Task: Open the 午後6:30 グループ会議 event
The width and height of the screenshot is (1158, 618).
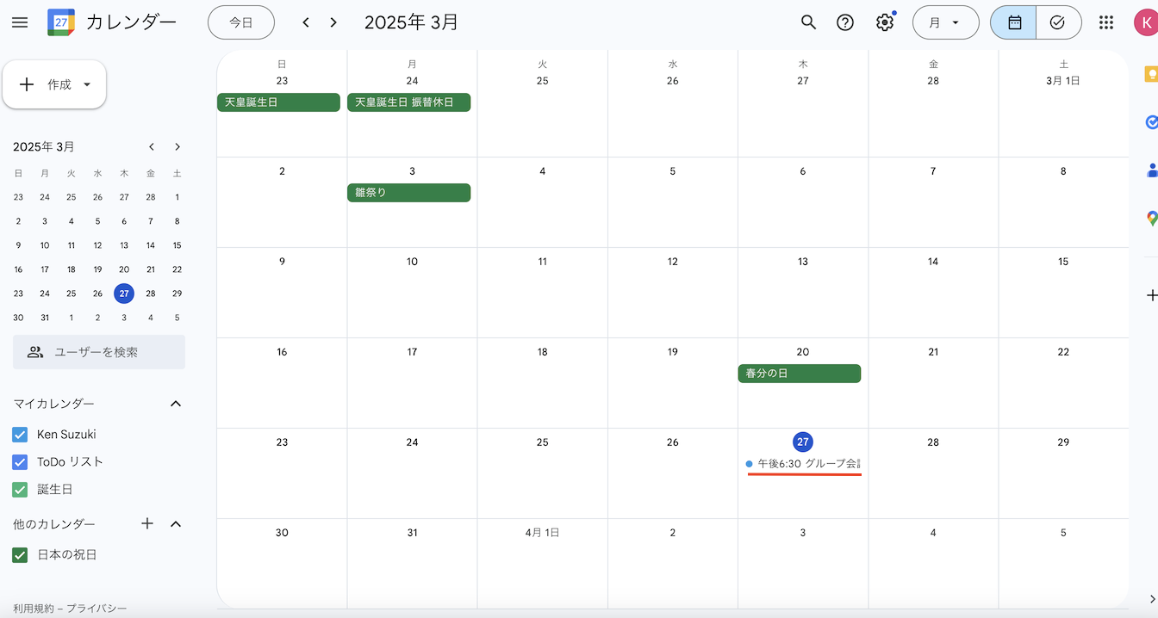Action: coord(804,464)
